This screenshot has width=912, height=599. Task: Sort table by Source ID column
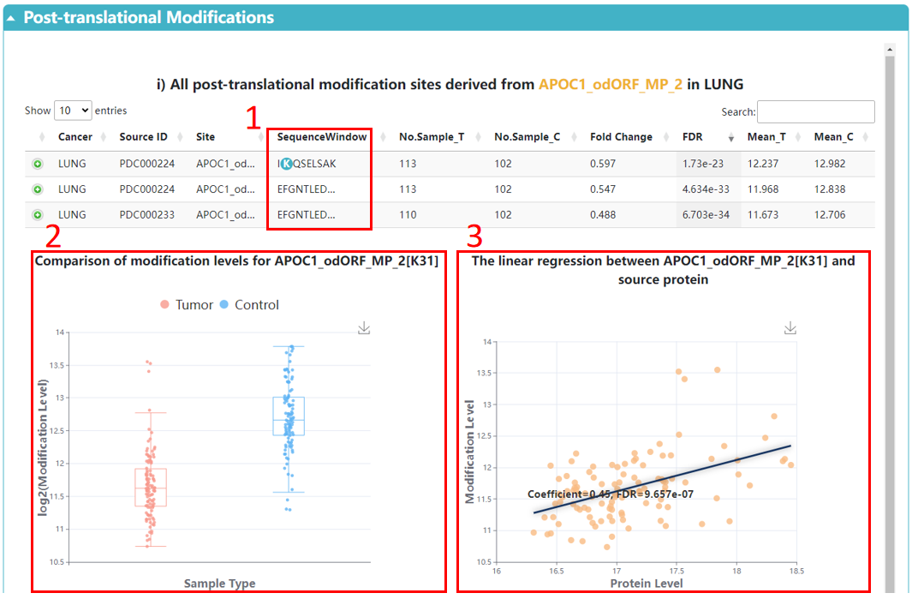coord(143,137)
